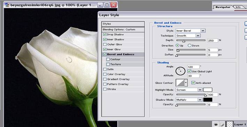Select the Up direction radio button
This screenshot has width=247, height=127.
pos(178,46)
